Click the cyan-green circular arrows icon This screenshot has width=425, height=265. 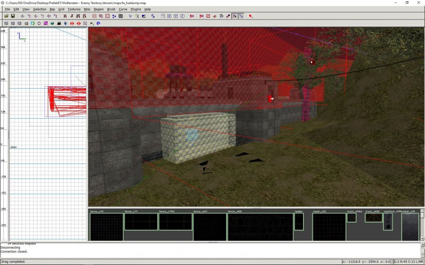coord(33,23)
